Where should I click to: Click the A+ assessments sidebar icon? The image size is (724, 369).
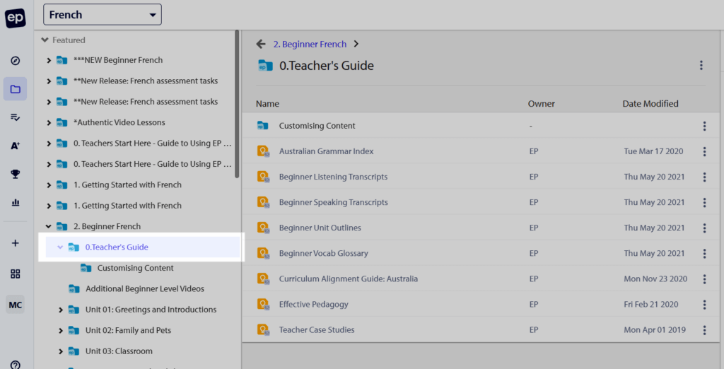point(16,146)
